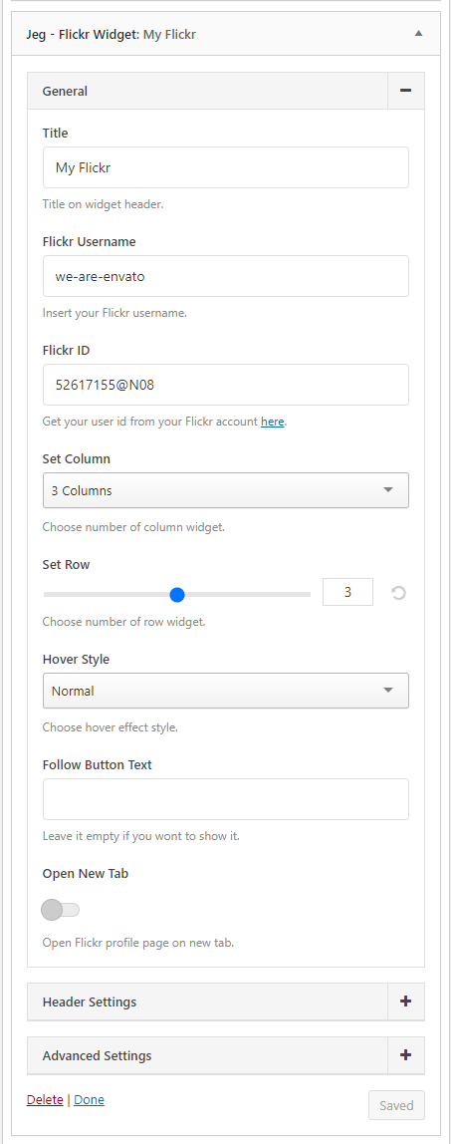
Task: Click the Delete link
Action: click(45, 1099)
